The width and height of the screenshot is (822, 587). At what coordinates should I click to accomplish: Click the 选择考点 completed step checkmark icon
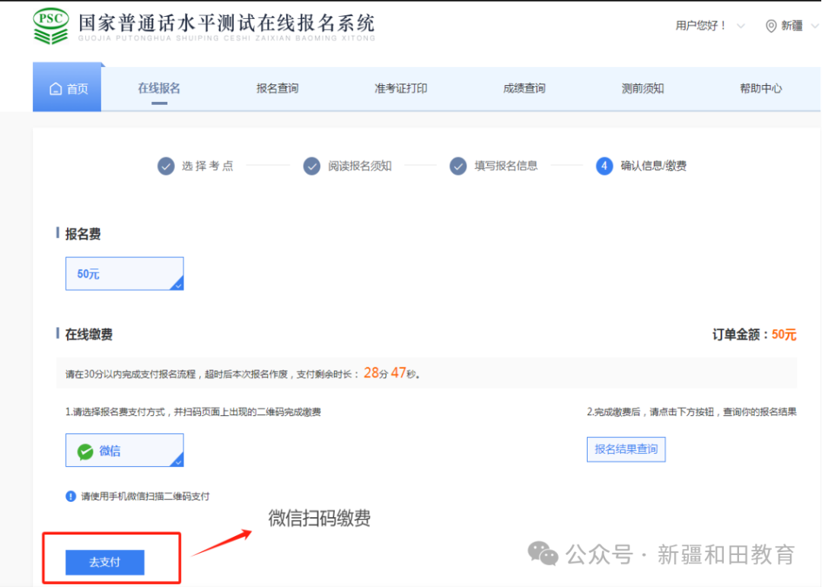point(166,166)
